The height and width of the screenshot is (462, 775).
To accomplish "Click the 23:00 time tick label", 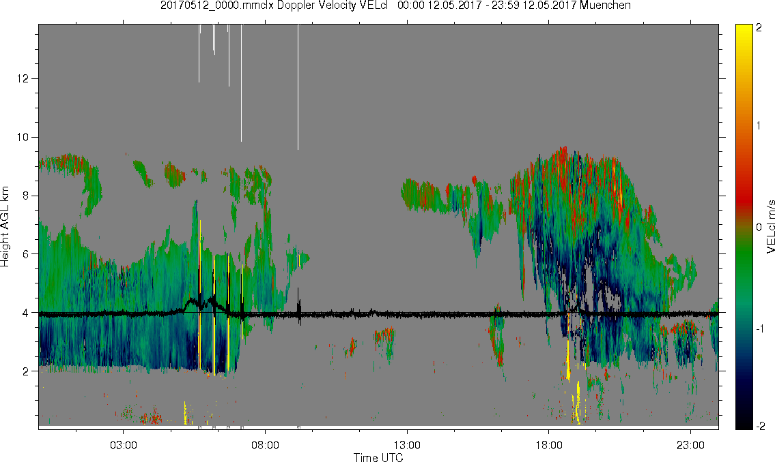I will click(690, 445).
